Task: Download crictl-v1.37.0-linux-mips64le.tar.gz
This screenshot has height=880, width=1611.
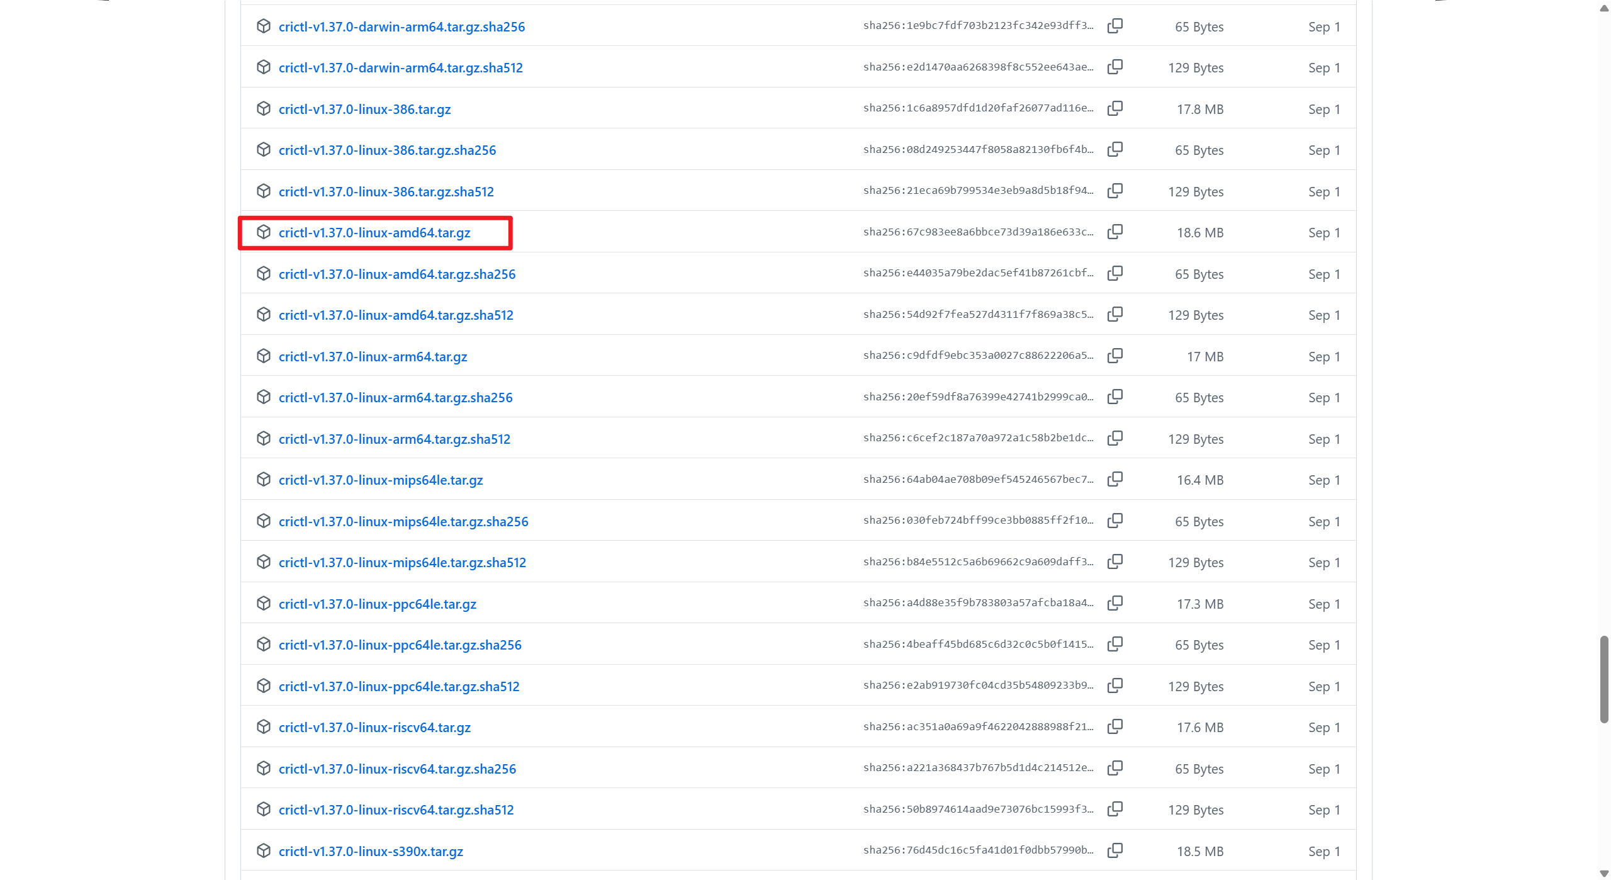Action: pyautogui.click(x=381, y=480)
